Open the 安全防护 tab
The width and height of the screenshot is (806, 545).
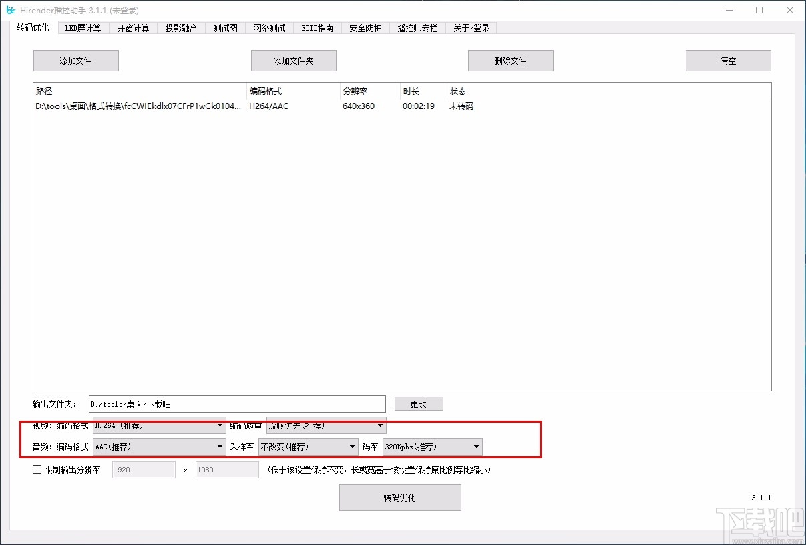365,28
